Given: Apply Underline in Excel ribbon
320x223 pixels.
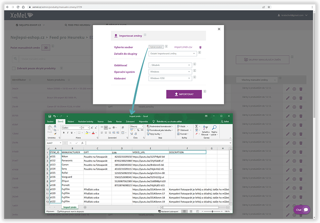Looking at the screenshot, I should (x=72, y=133).
